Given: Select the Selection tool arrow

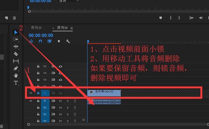Looking at the screenshot, I should pyautogui.click(x=16, y=32).
